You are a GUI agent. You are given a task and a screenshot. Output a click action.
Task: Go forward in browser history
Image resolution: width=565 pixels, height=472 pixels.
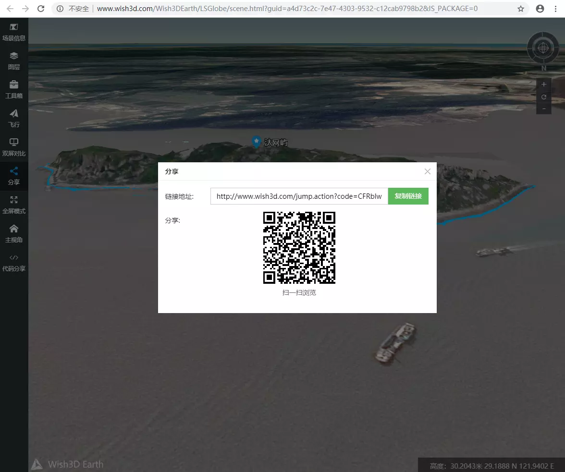[x=25, y=9]
